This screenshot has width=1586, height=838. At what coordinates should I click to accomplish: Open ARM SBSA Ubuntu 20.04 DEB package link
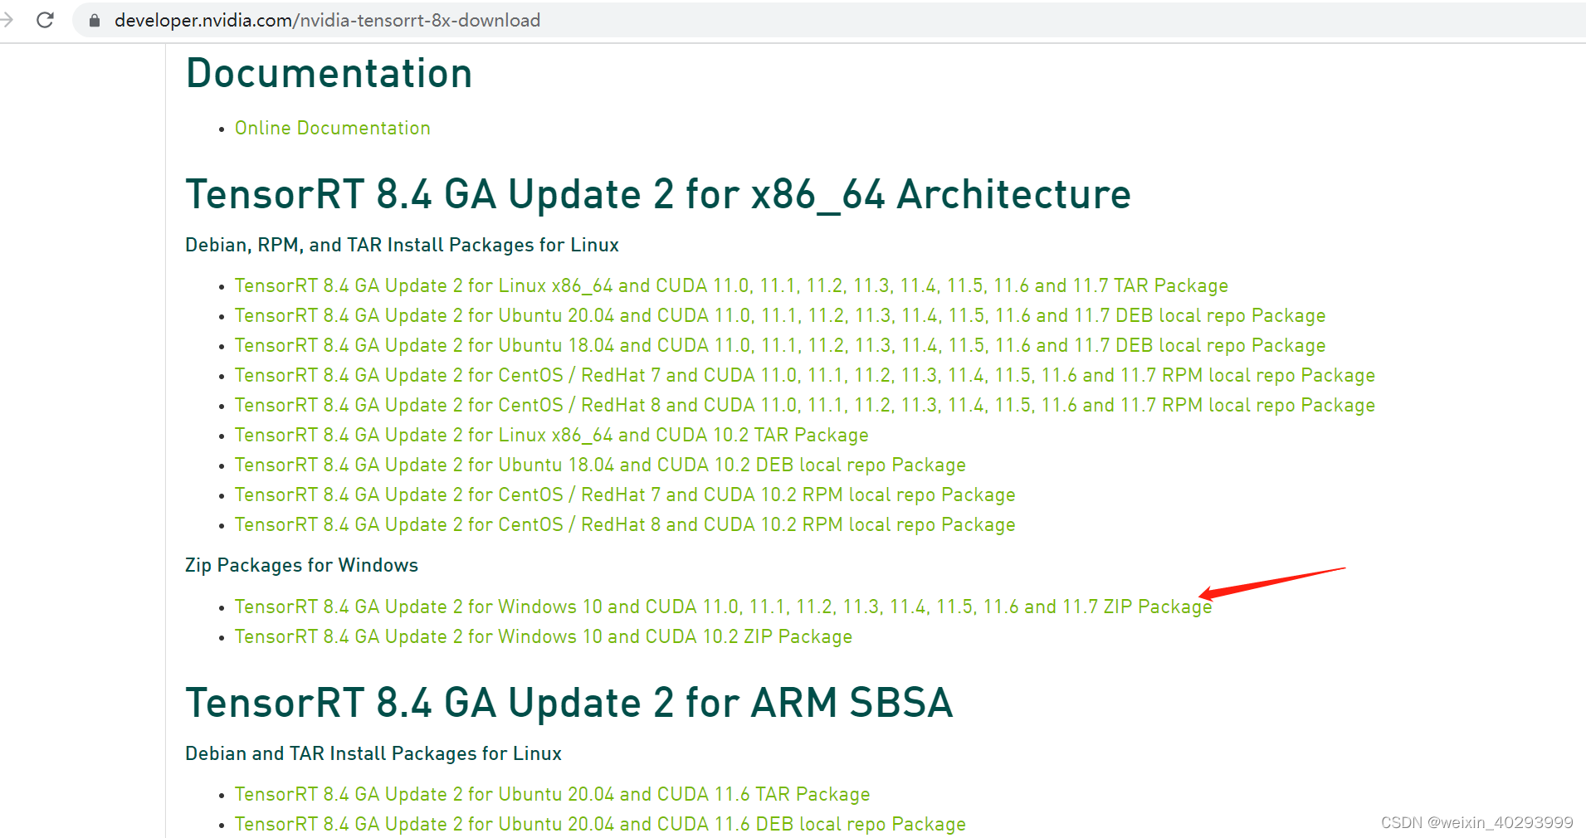(x=600, y=824)
